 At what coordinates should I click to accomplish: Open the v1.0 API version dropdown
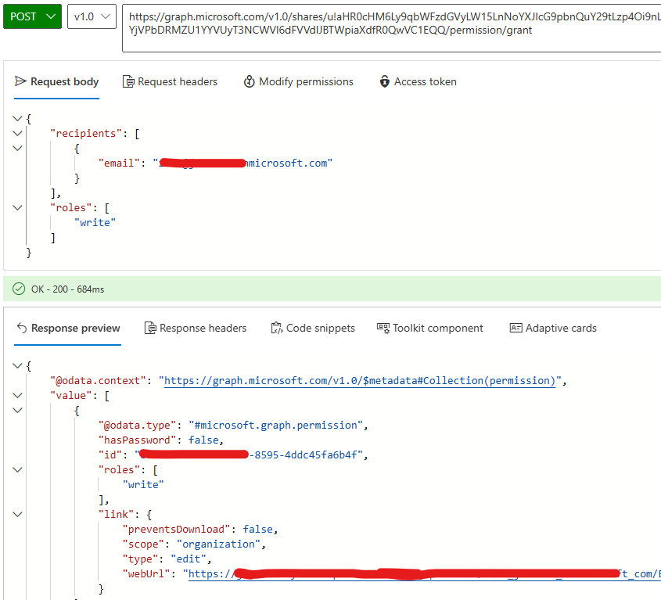pyautogui.click(x=92, y=16)
